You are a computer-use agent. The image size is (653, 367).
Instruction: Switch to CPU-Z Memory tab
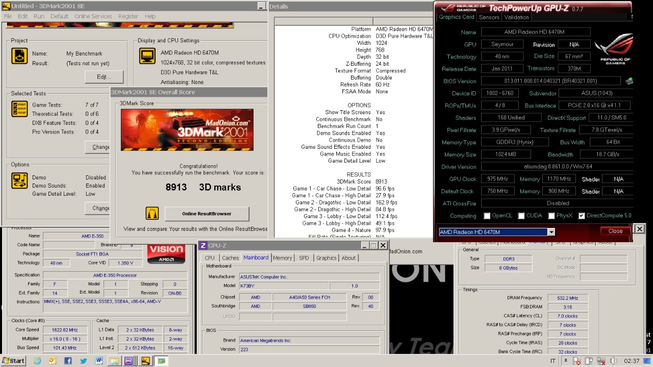tap(282, 258)
